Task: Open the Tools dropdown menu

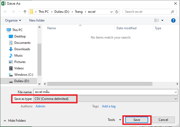Action: click(114, 120)
